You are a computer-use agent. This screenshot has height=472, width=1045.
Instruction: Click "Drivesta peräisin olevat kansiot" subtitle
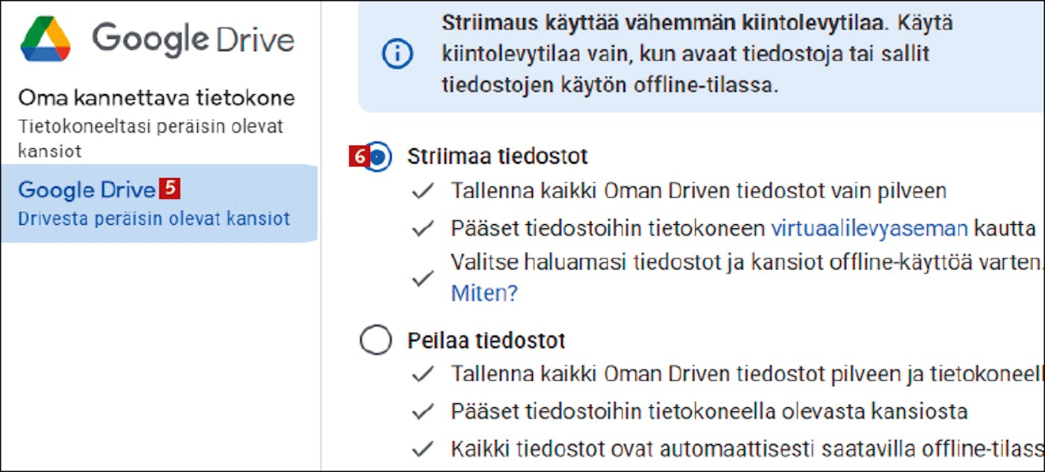click(x=153, y=218)
